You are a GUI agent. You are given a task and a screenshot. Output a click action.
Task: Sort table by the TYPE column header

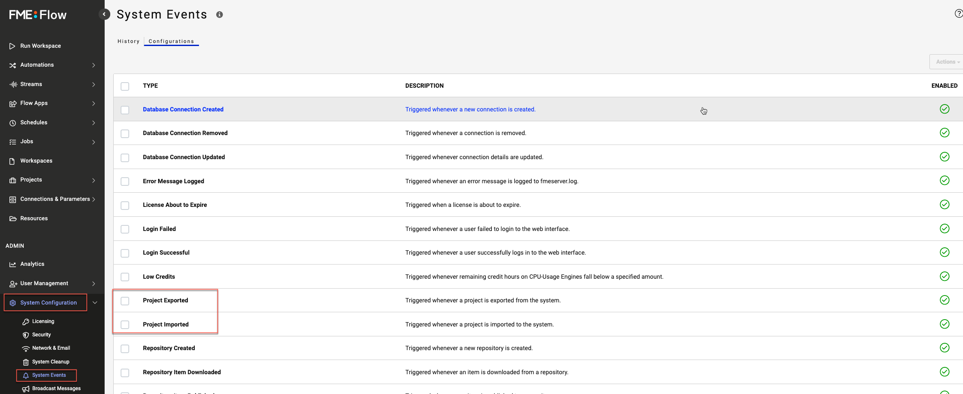(150, 86)
